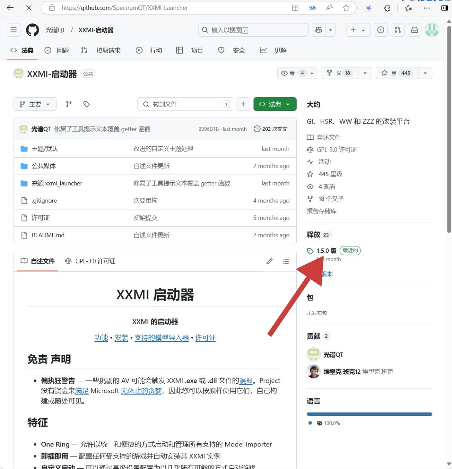
Task: Open the user profile avatar menu
Action: point(432,30)
